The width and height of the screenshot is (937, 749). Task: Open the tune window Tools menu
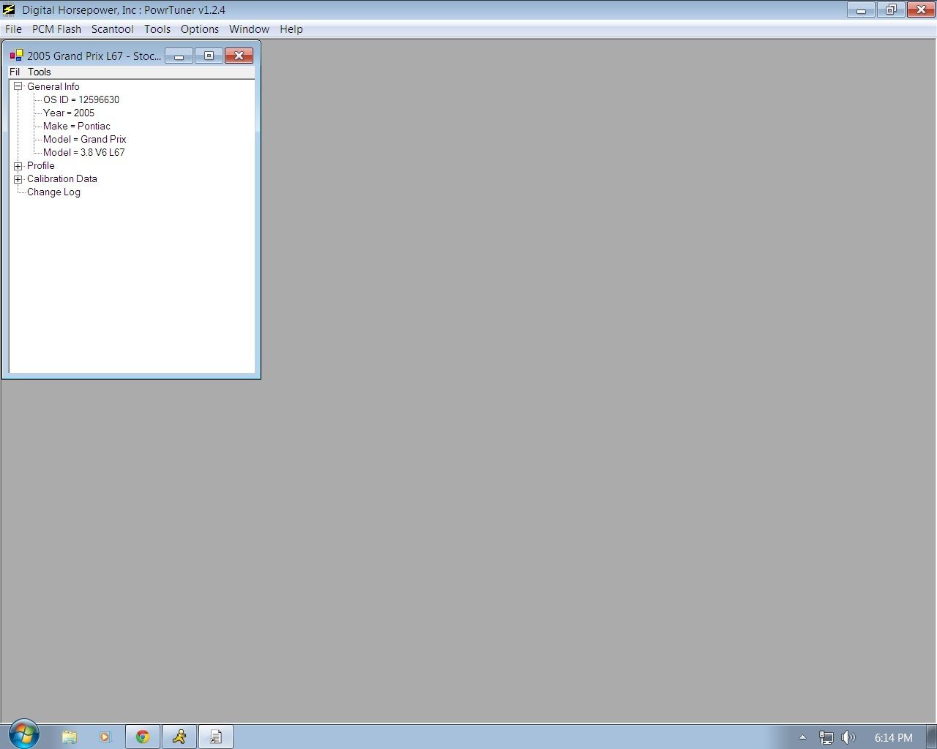40,72
